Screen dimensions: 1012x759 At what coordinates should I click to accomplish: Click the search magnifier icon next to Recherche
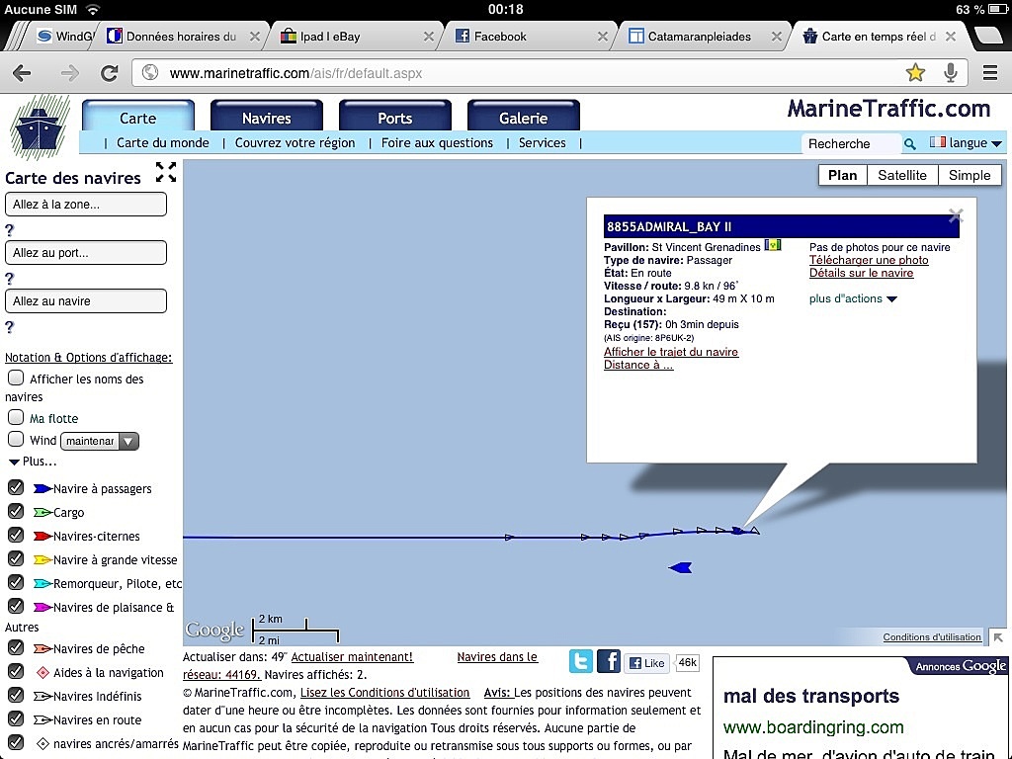click(x=909, y=143)
